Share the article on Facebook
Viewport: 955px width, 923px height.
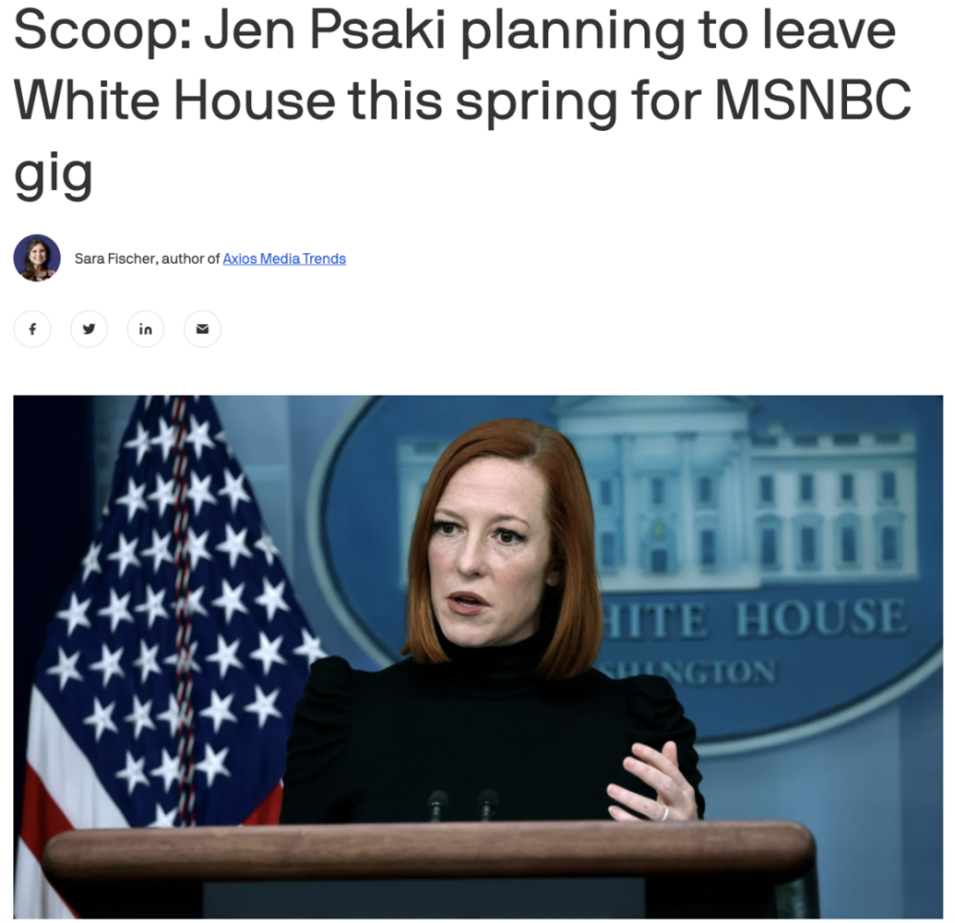pos(32,329)
